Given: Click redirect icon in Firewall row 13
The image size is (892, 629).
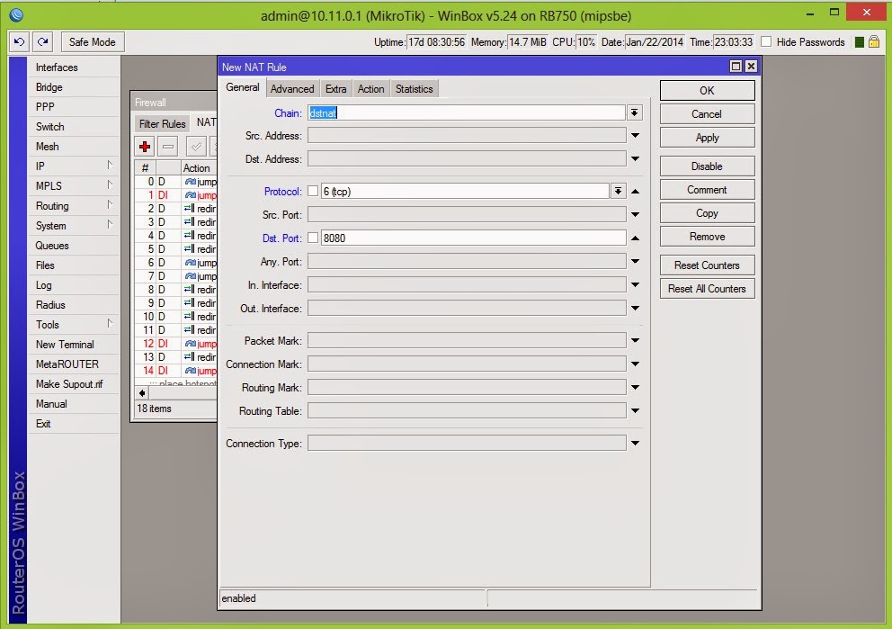Looking at the screenshot, I should pyautogui.click(x=190, y=357).
